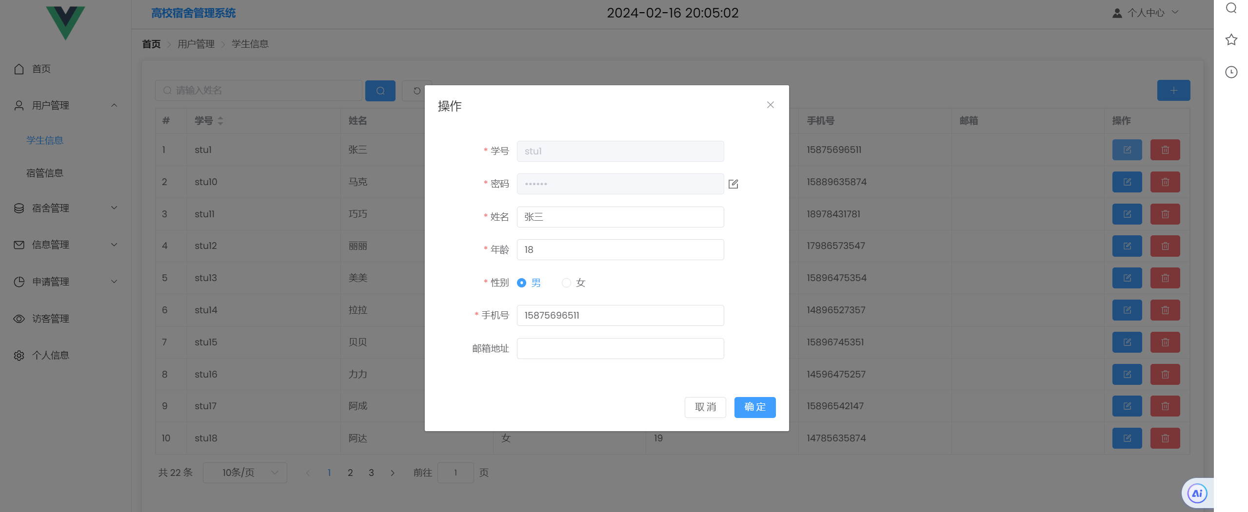
Task: Expand the 申请管理 sidebar menu
Action: pos(65,282)
